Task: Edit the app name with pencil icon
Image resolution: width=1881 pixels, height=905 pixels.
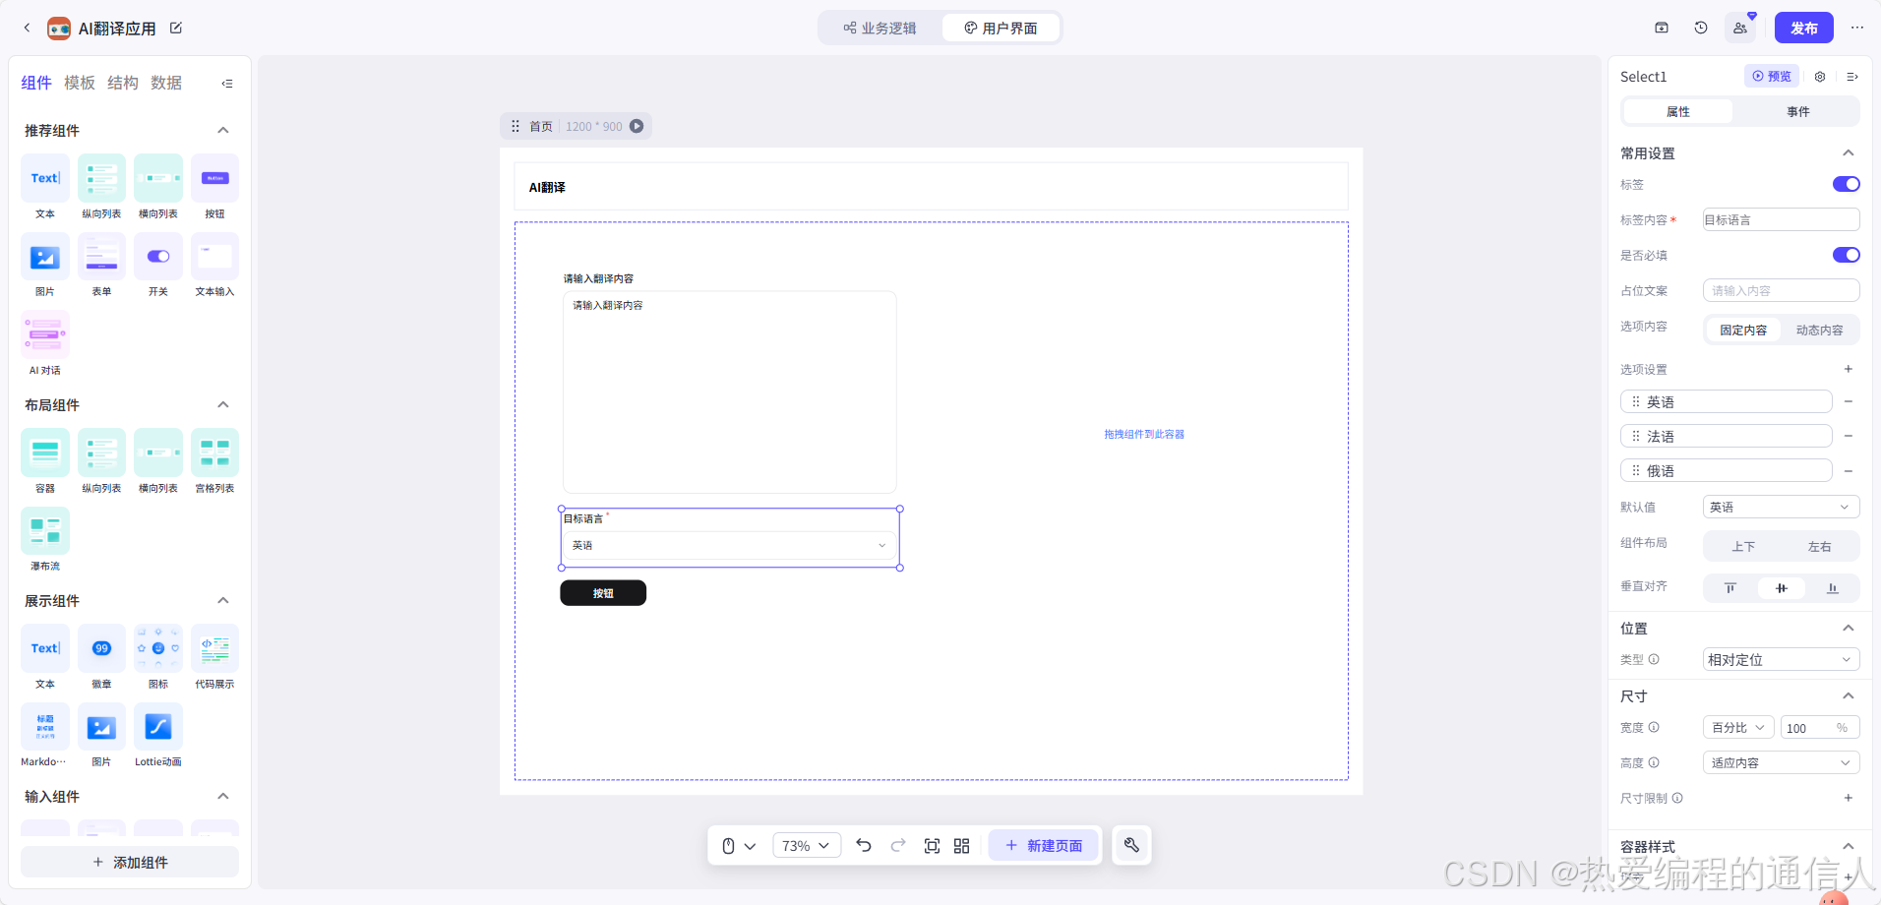Action: click(176, 28)
